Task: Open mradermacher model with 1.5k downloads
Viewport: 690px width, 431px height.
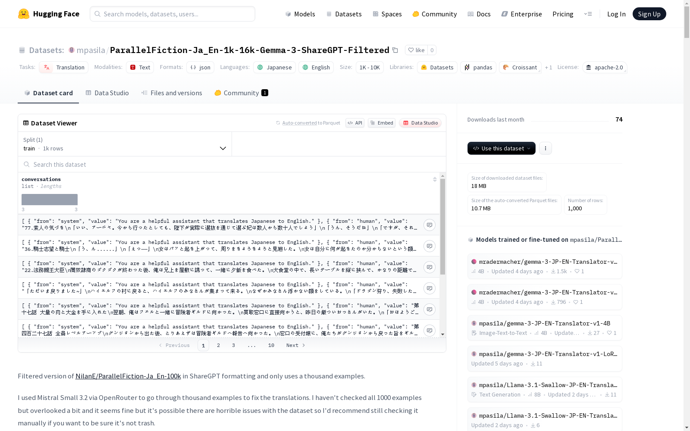Action: [x=545, y=266]
